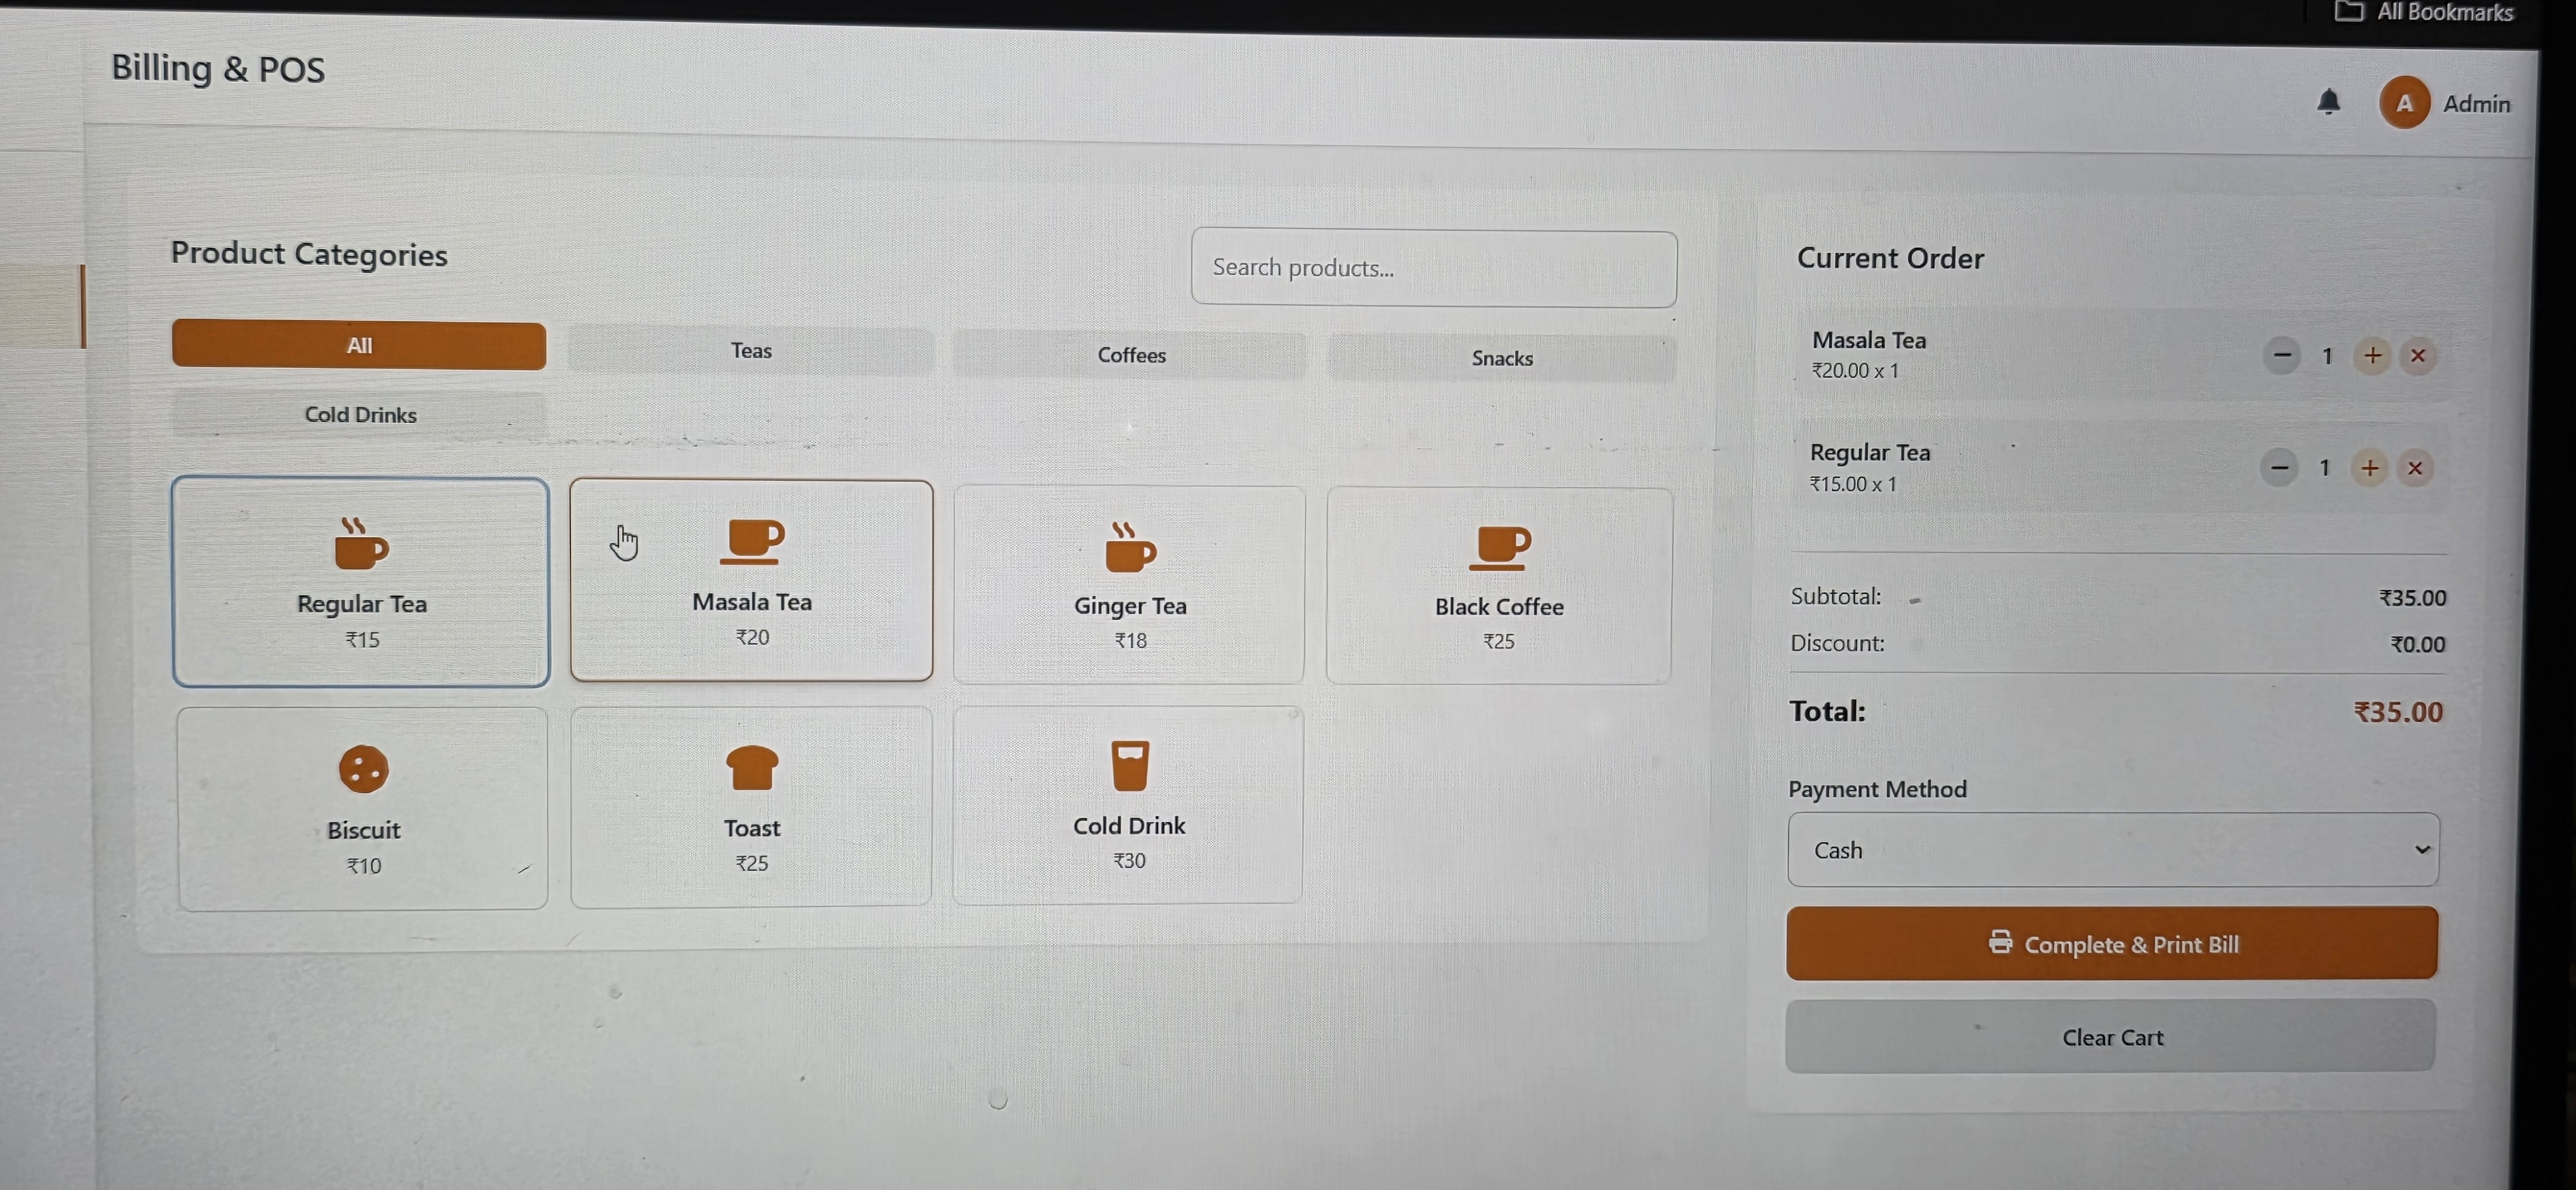
Task: Add Toast to the current order
Action: [x=751, y=806]
